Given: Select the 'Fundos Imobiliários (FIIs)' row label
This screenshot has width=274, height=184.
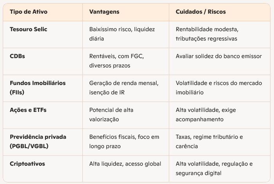Looking at the screenshot, I should click(x=38, y=88).
